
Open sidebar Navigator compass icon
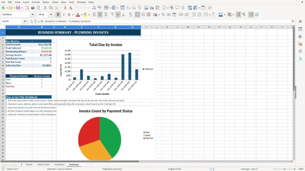(x=300, y=51)
